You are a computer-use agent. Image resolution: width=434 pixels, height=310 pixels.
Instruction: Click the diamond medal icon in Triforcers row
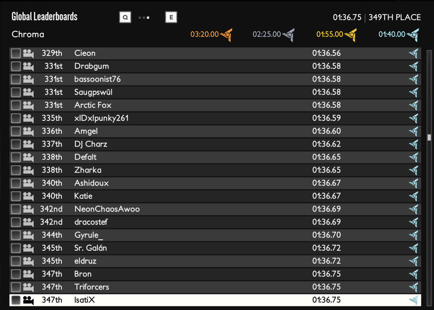point(414,287)
